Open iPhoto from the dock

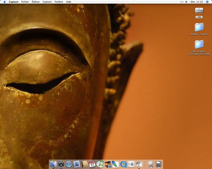(108, 164)
